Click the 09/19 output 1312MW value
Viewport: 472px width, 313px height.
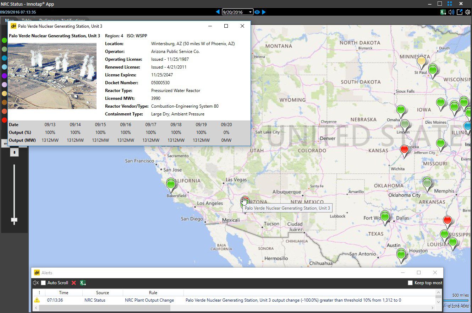coord(201,140)
